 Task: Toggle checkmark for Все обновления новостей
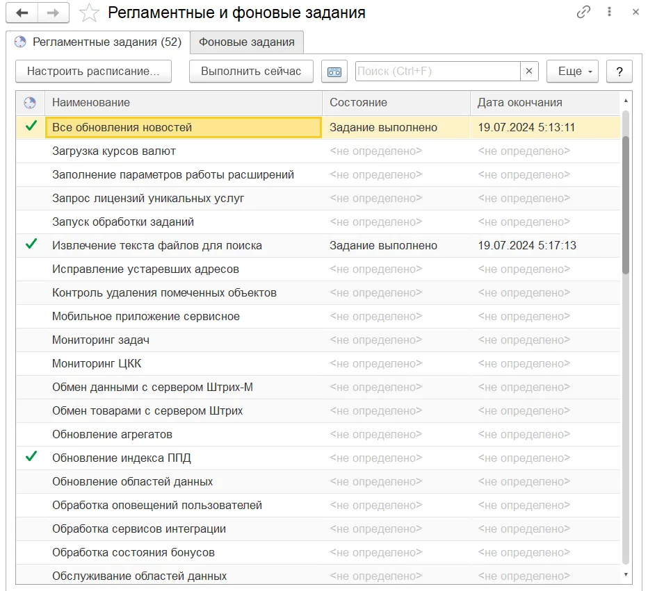pyautogui.click(x=31, y=126)
